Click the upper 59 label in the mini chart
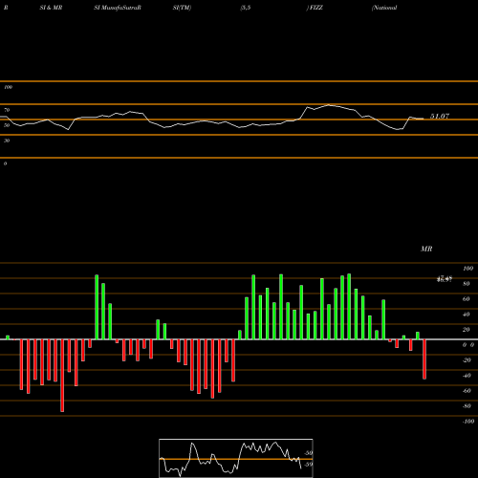This screenshot has height=478, width=478. (309, 453)
